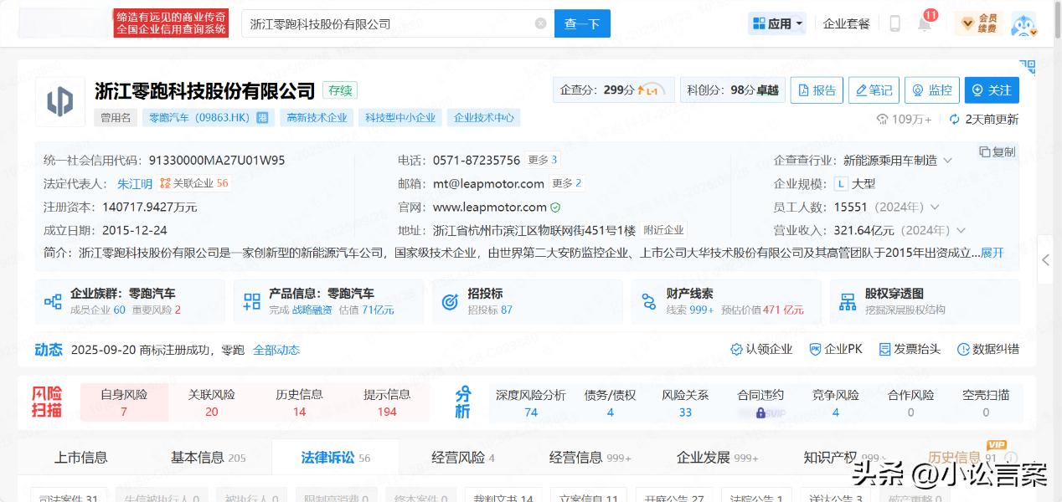1062x502 pixels.
Task: Open the 应用 dropdown menu
Action: click(778, 23)
